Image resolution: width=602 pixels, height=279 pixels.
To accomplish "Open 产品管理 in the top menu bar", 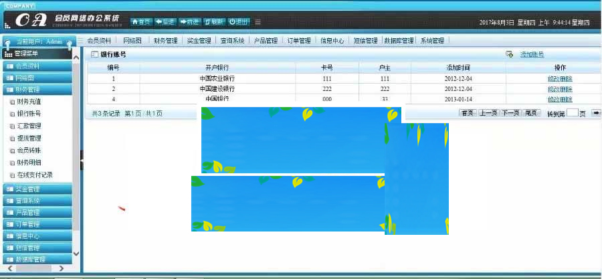I will click(x=266, y=40).
